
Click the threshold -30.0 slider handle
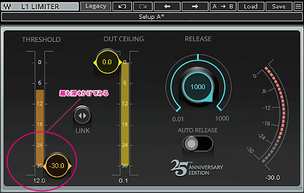[57, 166]
